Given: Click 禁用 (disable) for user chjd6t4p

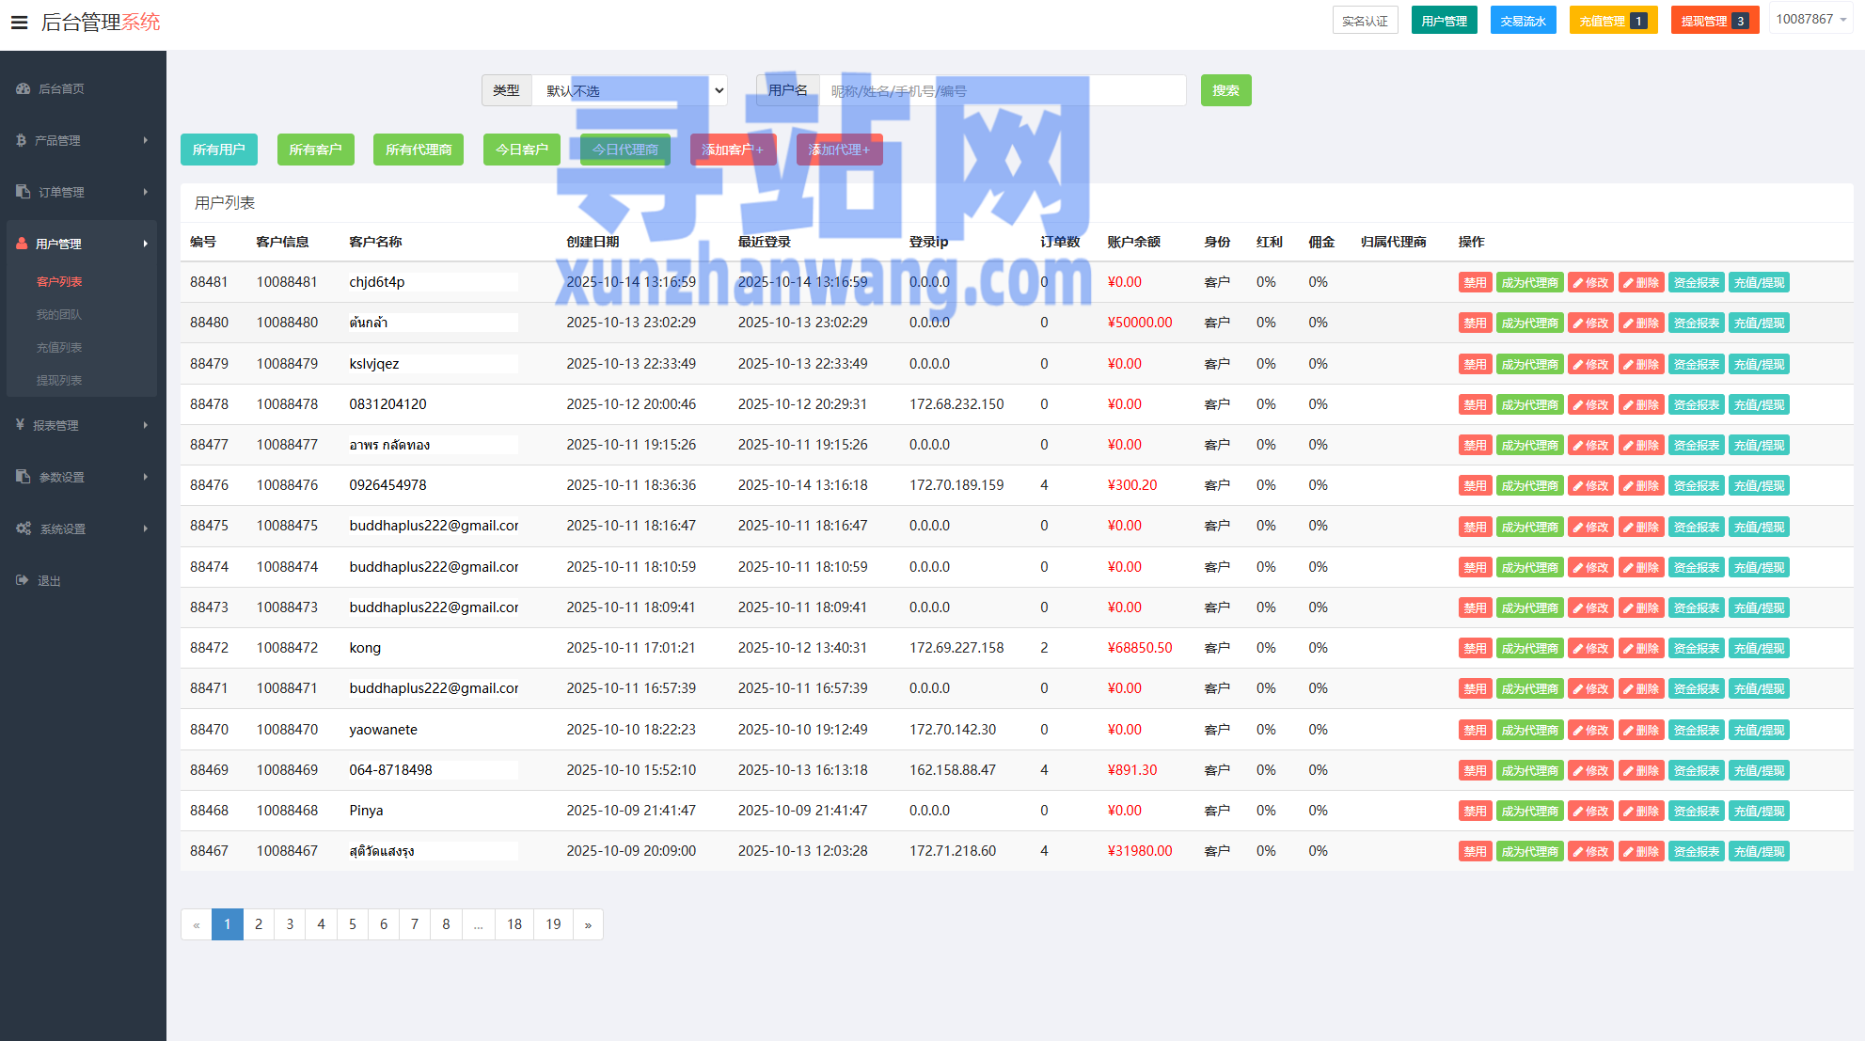Looking at the screenshot, I should coord(1474,282).
